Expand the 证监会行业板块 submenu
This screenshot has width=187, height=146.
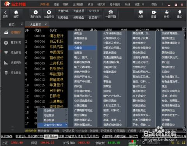click(53, 125)
